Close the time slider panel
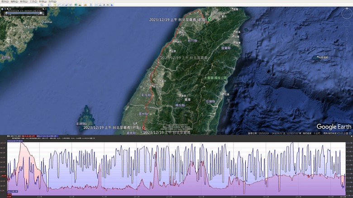Screen dimensions: 353x198 (46, 9)
